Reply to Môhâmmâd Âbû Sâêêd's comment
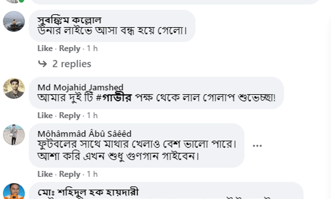Screen dimensions: 331x199 [x=70, y=174]
